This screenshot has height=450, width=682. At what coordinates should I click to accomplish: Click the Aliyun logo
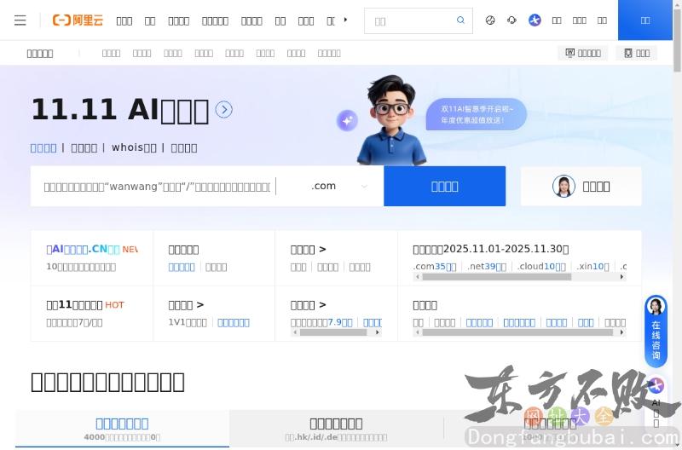pos(78,20)
